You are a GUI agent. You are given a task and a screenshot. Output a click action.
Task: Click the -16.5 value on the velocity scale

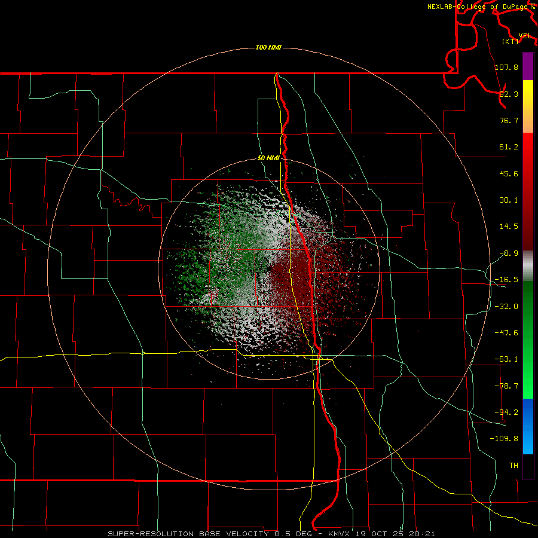[x=506, y=280]
